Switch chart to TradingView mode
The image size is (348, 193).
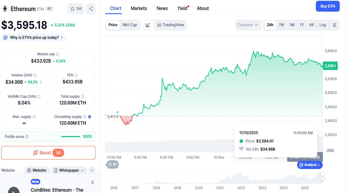click(x=171, y=25)
